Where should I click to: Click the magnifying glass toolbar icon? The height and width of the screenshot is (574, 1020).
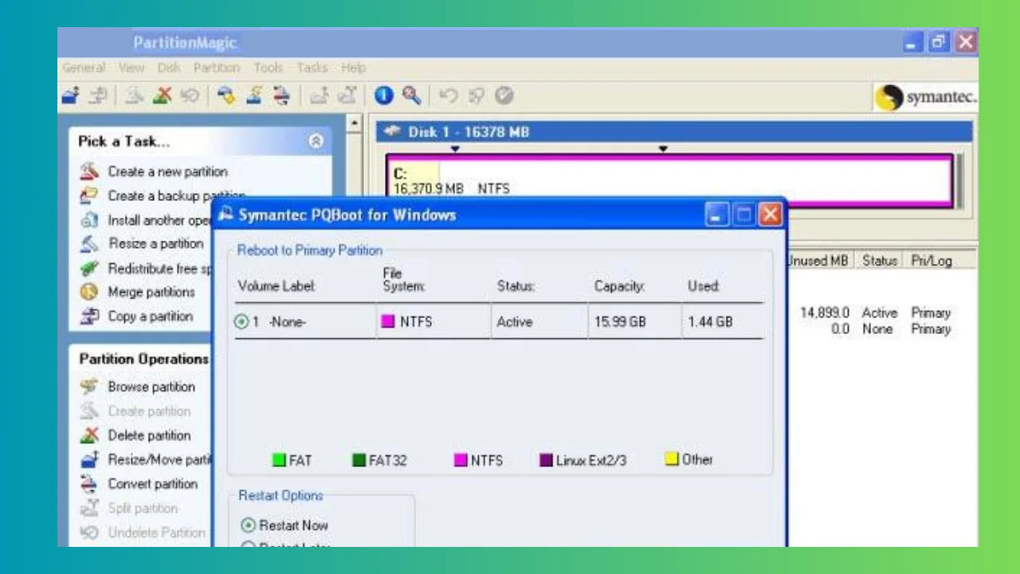(x=411, y=96)
